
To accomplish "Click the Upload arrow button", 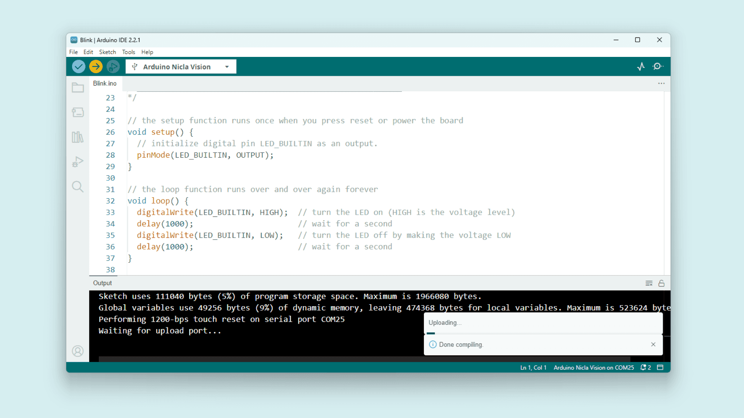I will pos(96,67).
